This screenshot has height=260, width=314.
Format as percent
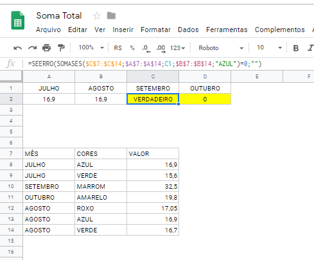(132, 48)
